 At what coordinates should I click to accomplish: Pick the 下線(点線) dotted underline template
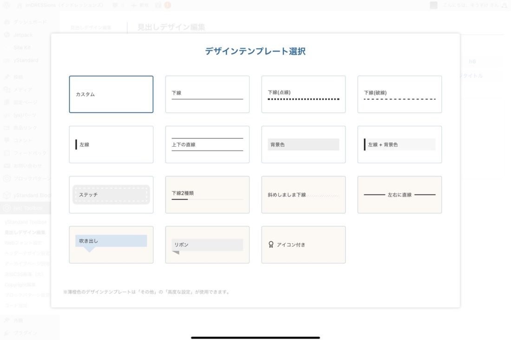tap(303, 94)
